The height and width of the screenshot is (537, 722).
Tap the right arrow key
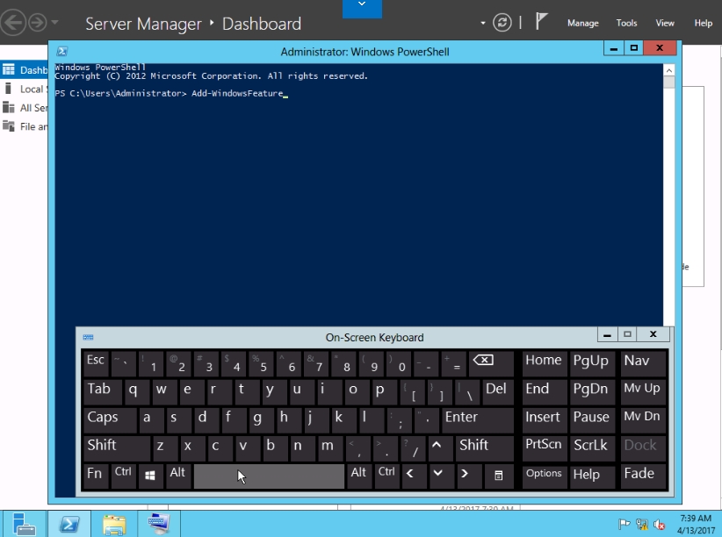click(x=468, y=476)
